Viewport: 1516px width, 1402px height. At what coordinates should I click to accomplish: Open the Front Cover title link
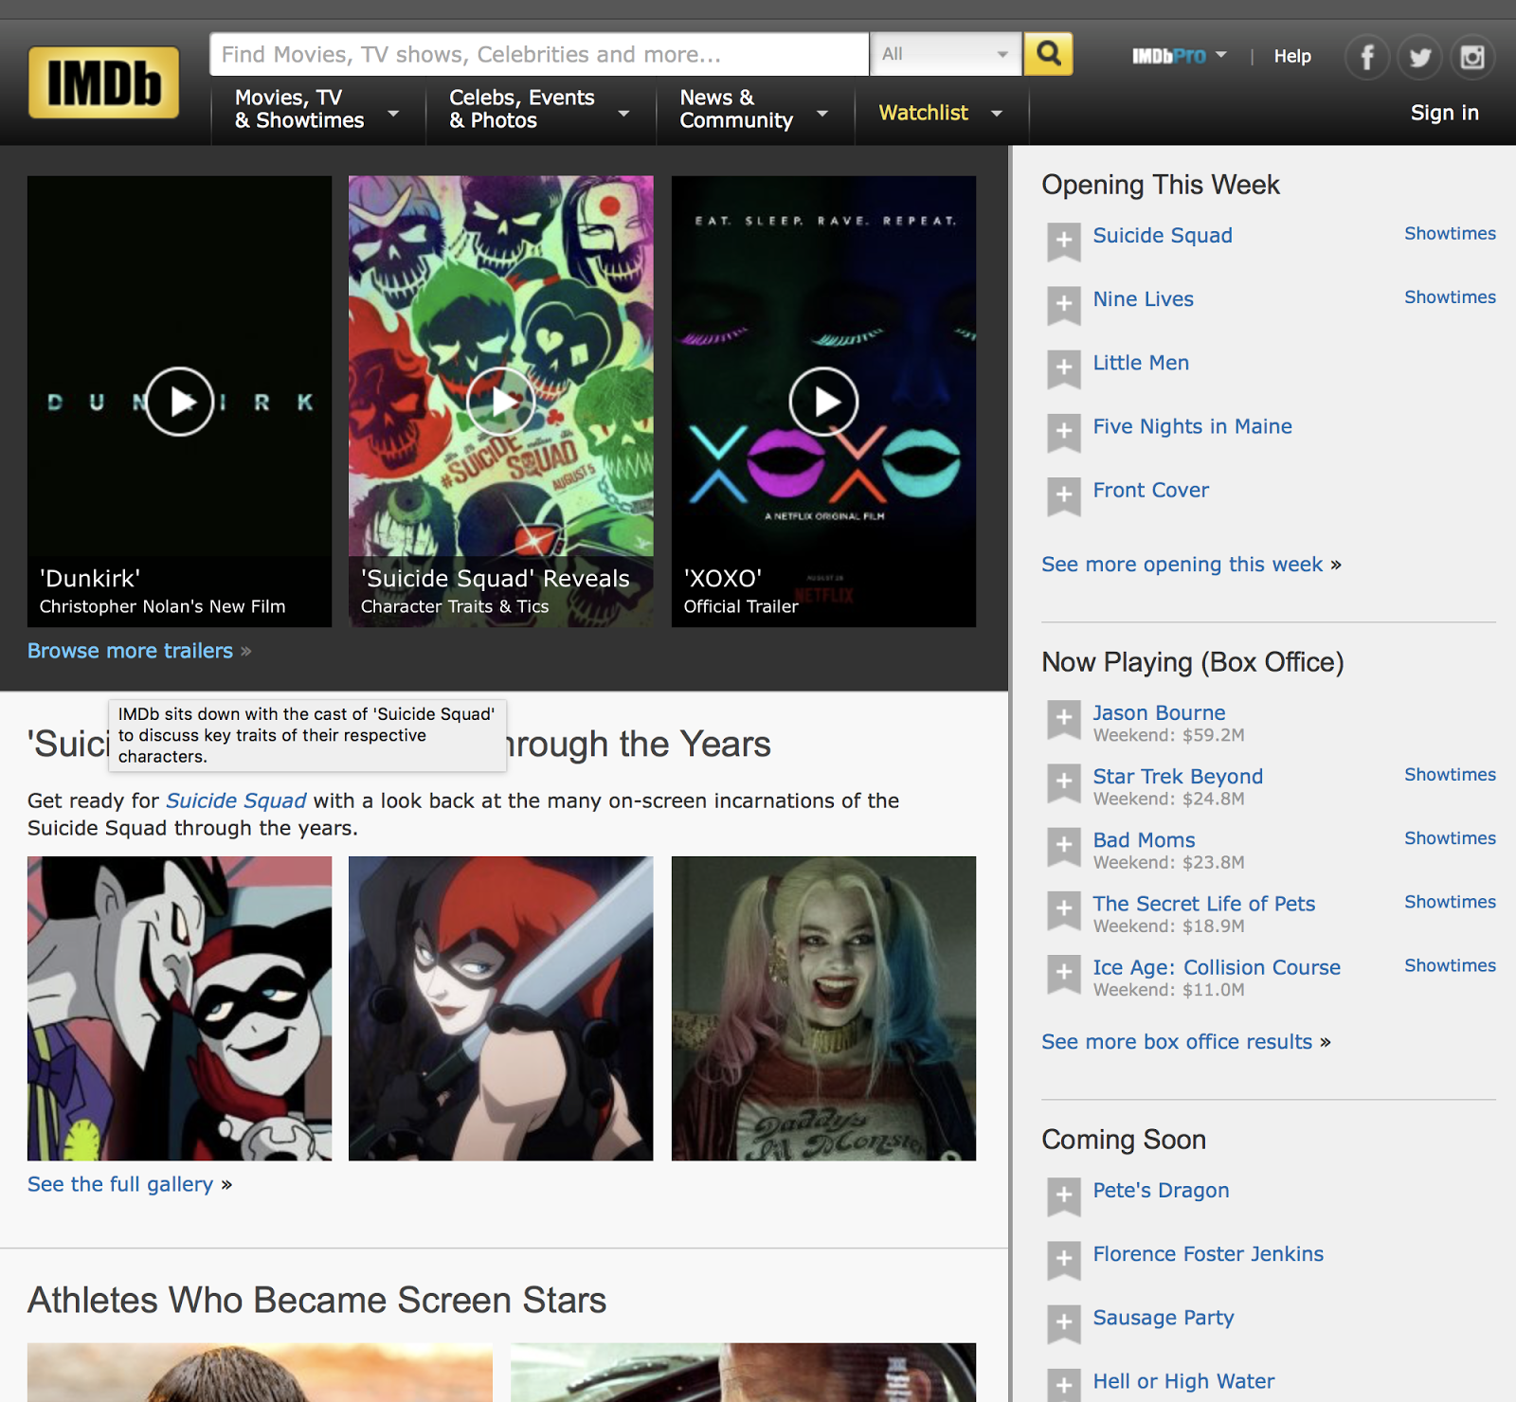[x=1151, y=490]
